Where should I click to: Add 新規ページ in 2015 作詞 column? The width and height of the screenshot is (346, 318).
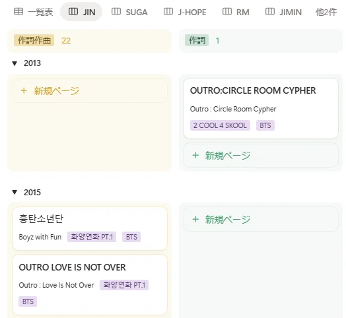click(261, 219)
